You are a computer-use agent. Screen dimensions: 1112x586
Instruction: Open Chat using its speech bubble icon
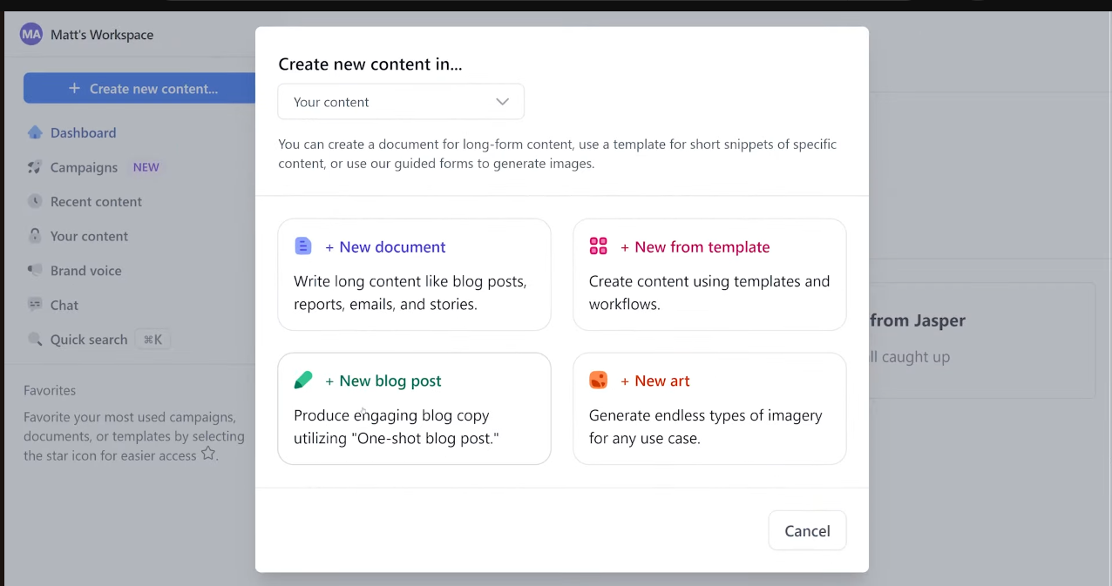click(34, 305)
